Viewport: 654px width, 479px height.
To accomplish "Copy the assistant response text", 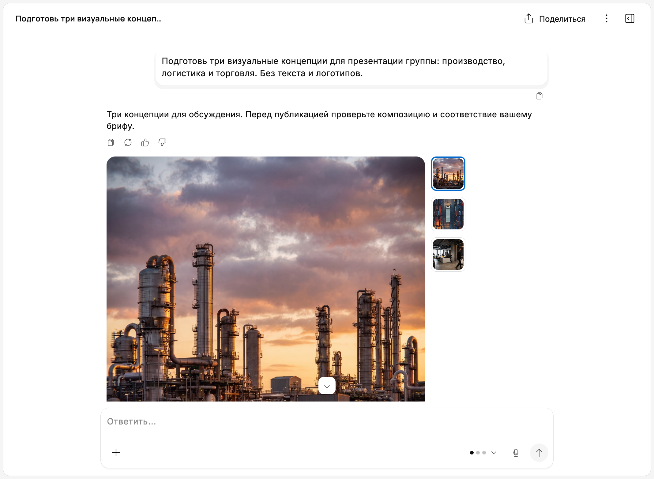I will click(111, 142).
